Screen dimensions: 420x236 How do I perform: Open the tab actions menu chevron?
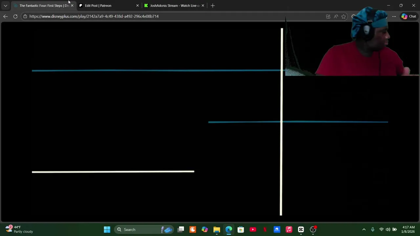coord(5,6)
